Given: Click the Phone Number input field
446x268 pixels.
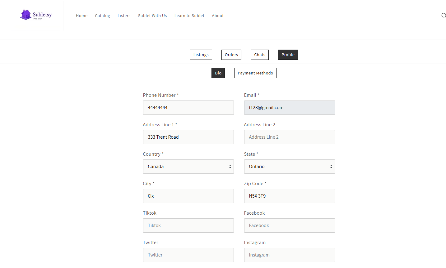Looking at the screenshot, I should click(188, 108).
